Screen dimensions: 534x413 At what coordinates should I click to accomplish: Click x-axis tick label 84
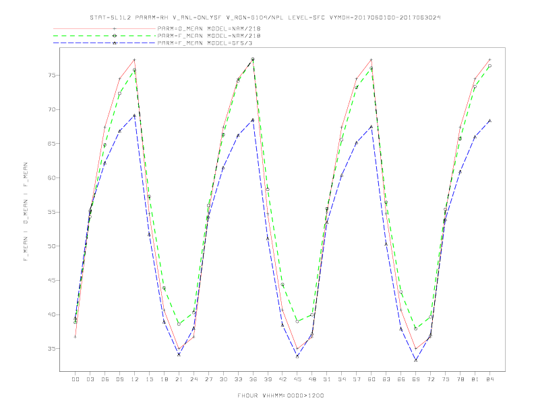(490, 379)
